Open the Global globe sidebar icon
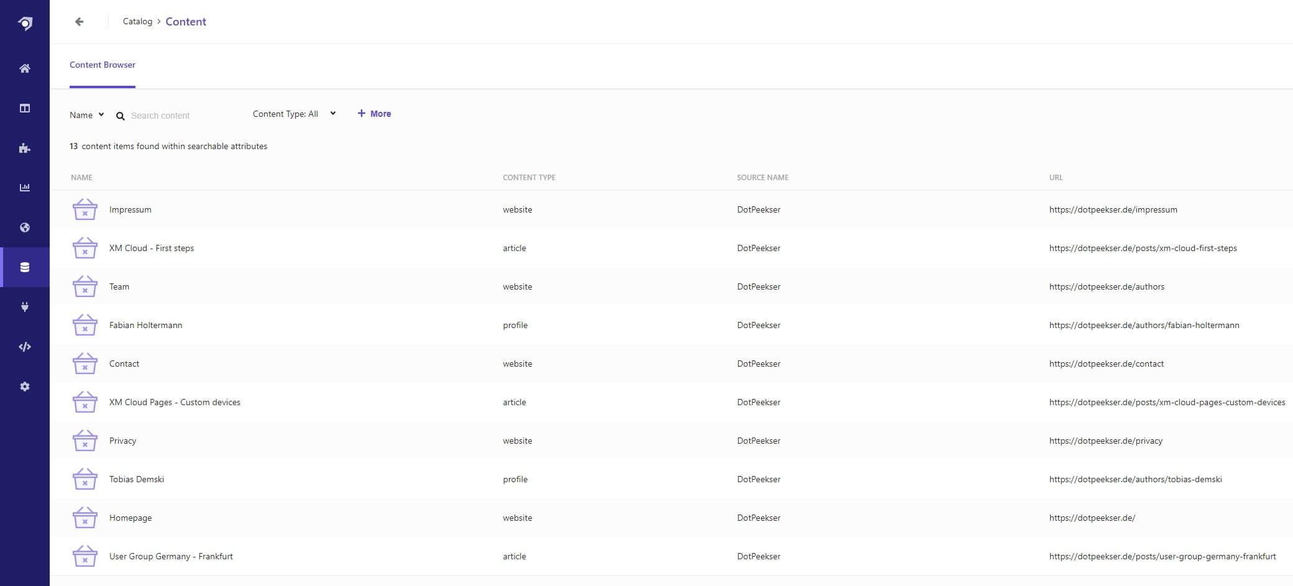1293x586 pixels. [25, 227]
